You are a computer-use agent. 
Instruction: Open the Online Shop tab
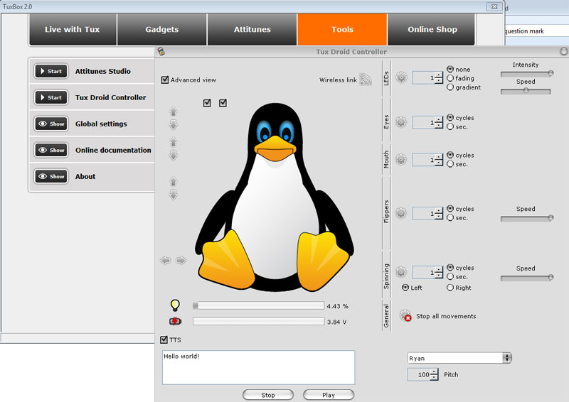click(x=432, y=29)
